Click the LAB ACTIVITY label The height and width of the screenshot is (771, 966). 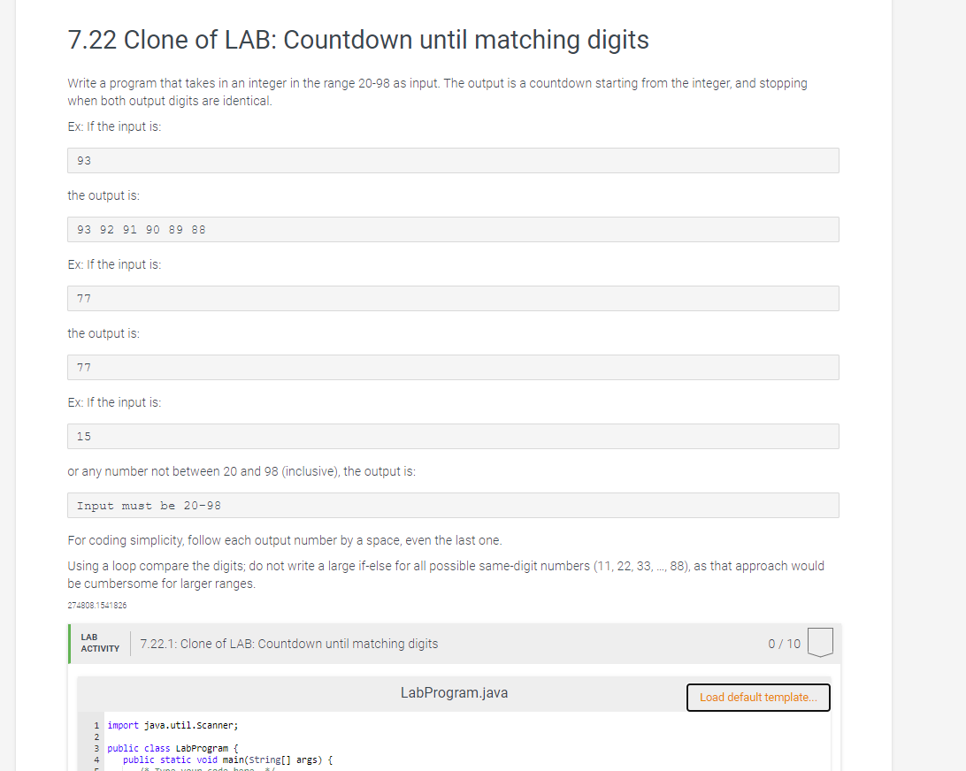pyautogui.click(x=99, y=643)
